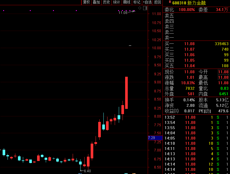The image size is (230, 174).
Task: Click the 7.29 price cursor label
Action: point(155,138)
